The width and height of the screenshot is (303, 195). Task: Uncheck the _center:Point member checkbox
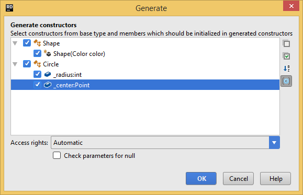pyautogui.click(x=37, y=85)
